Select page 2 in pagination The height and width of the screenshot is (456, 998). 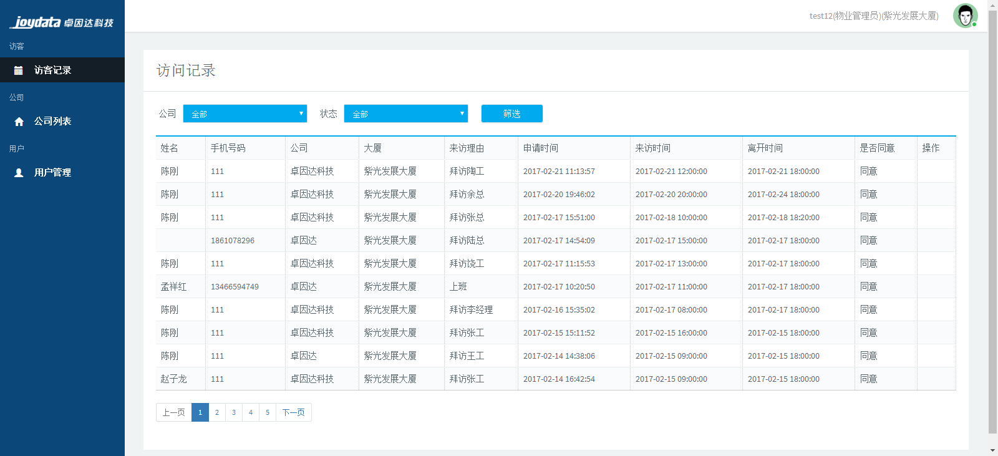pyautogui.click(x=217, y=412)
